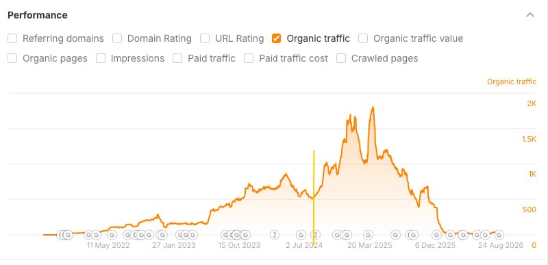Click the Crawled pages label
Screen dimensions: 548x265
coord(384,58)
